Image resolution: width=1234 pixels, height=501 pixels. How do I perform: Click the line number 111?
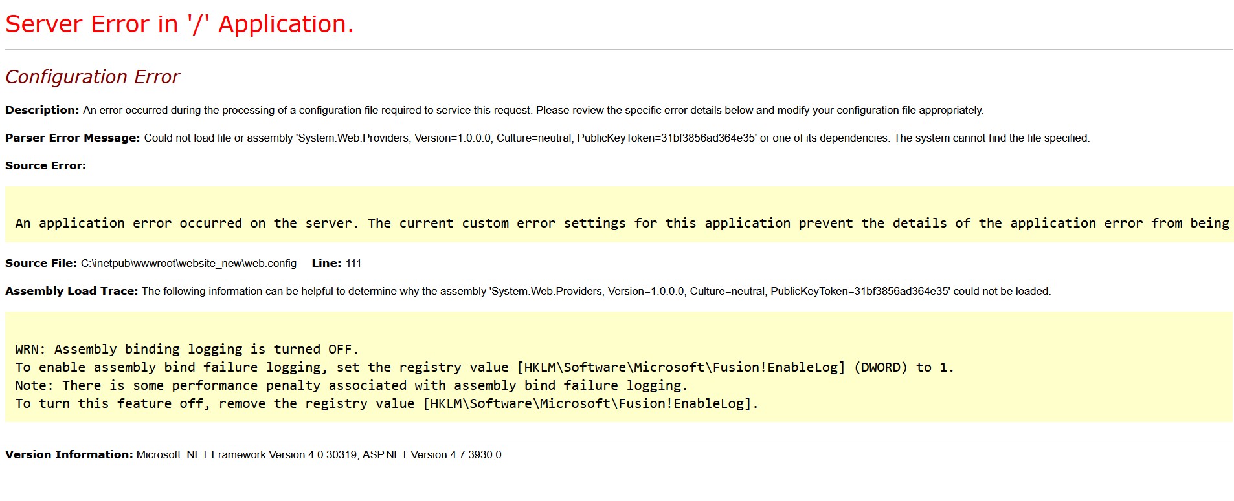(x=353, y=264)
